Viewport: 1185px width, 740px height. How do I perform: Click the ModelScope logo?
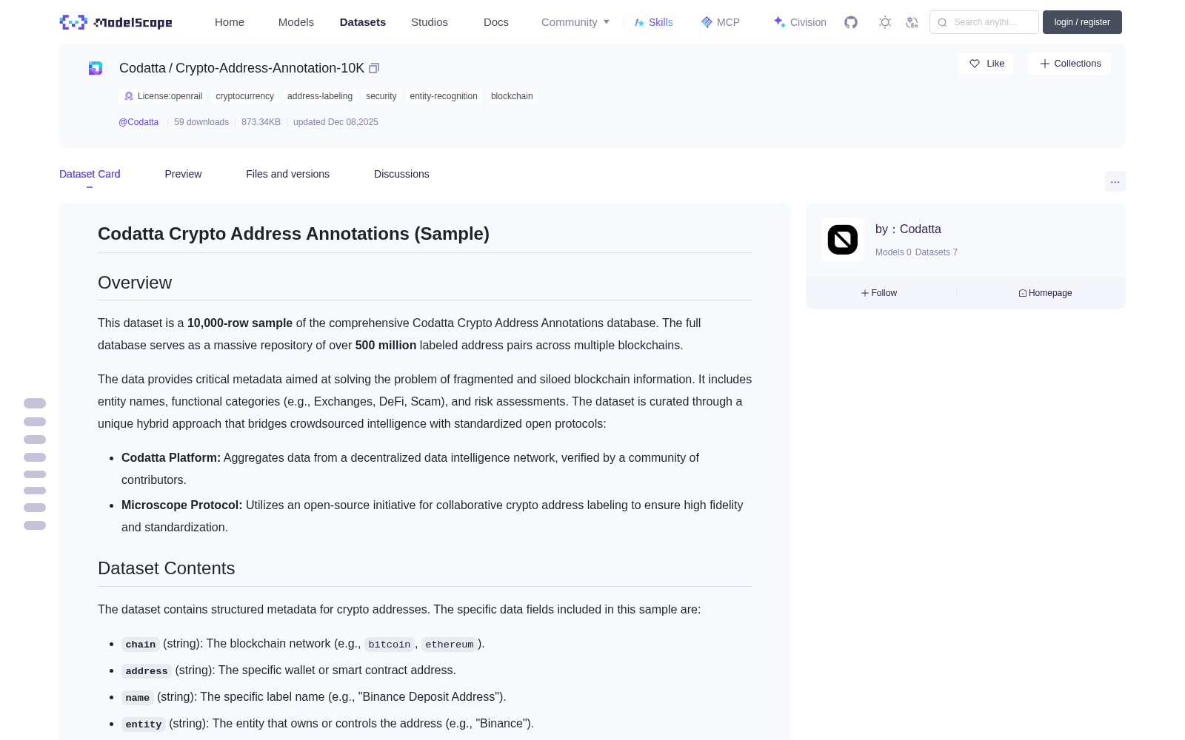pyautogui.click(x=116, y=22)
